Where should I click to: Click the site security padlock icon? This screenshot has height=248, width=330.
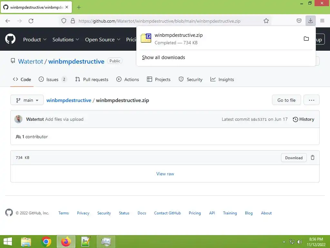[73, 21]
